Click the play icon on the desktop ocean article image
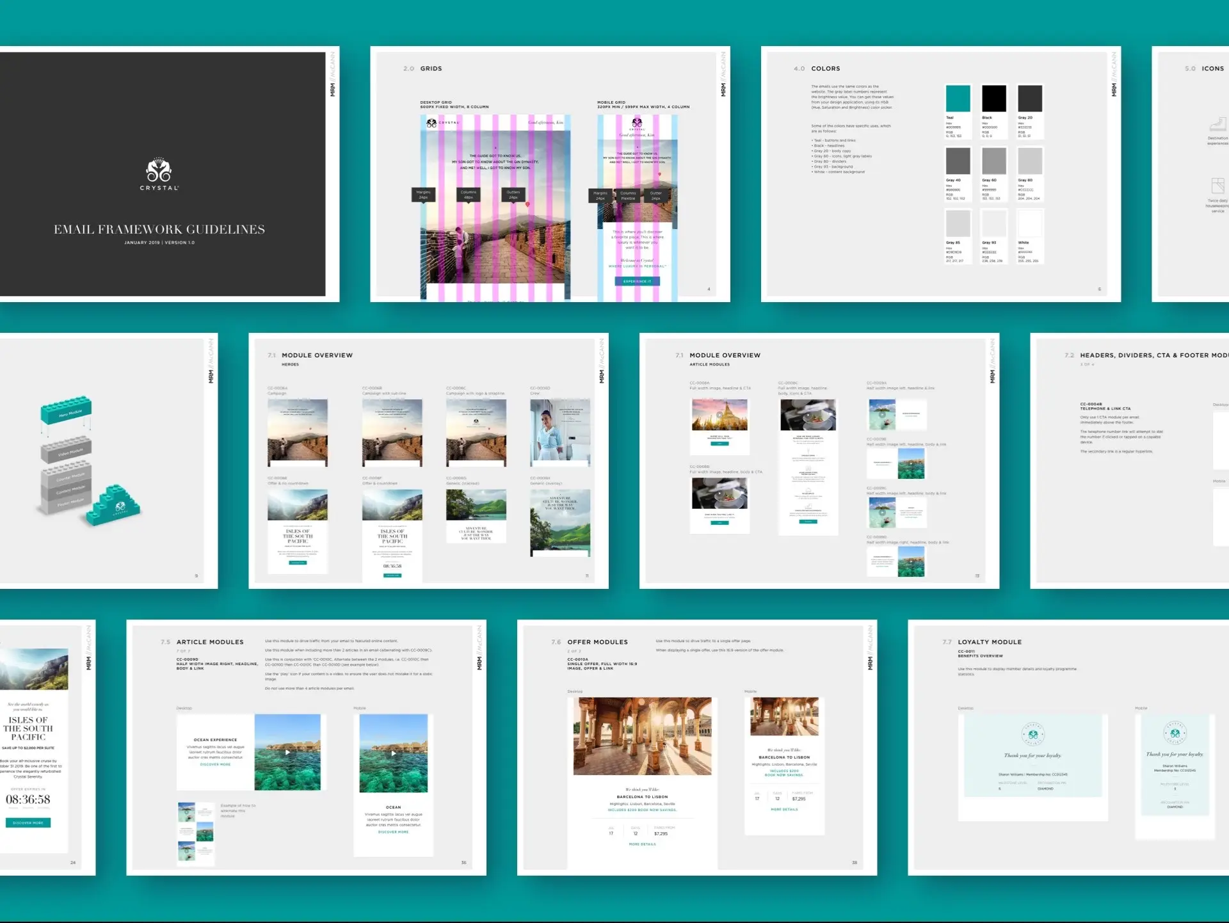 (x=287, y=752)
